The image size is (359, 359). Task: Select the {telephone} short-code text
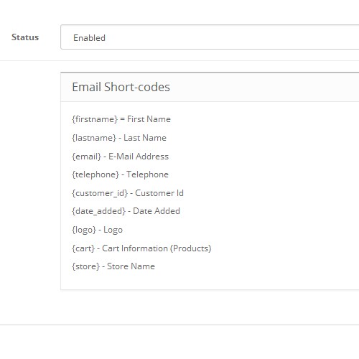pyautogui.click(x=95, y=174)
